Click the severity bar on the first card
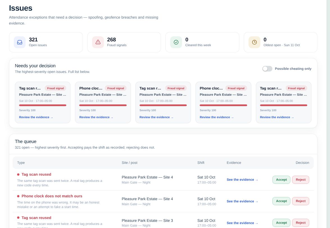 point(43,105)
